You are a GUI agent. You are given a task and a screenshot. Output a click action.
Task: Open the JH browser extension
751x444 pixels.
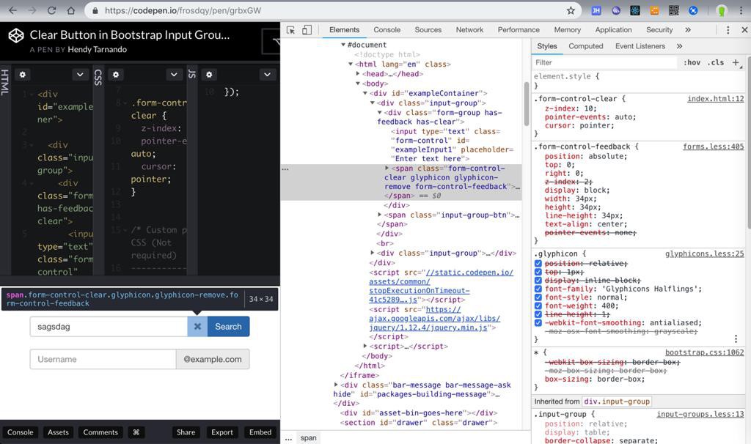click(596, 10)
